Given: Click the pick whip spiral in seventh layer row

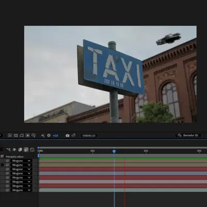Looking at the screenshot, I should coord(7,186).
